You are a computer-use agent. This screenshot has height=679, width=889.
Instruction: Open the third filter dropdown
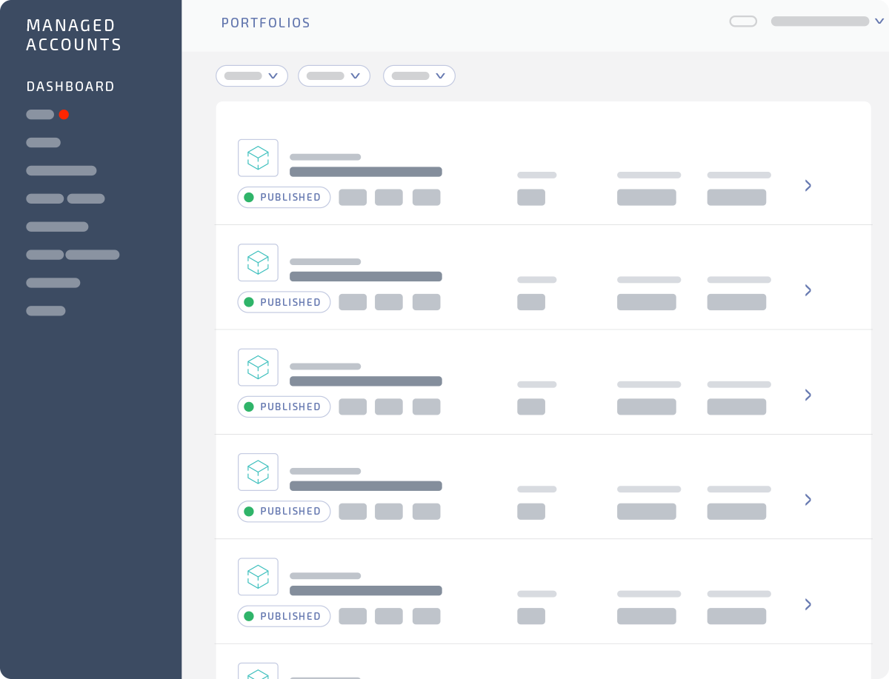[x=419, y=76]
